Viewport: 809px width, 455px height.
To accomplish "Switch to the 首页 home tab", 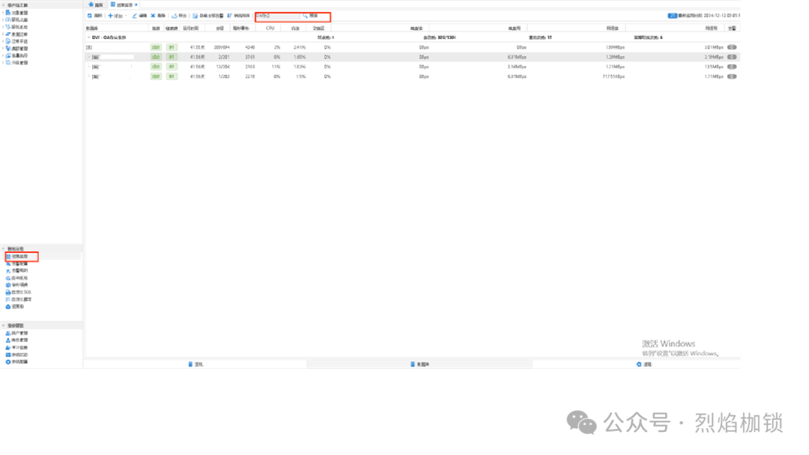I will (95, 4).
